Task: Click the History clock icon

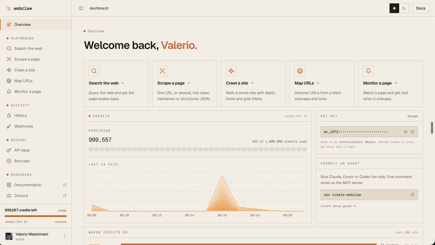Action: tap(9, 115)
